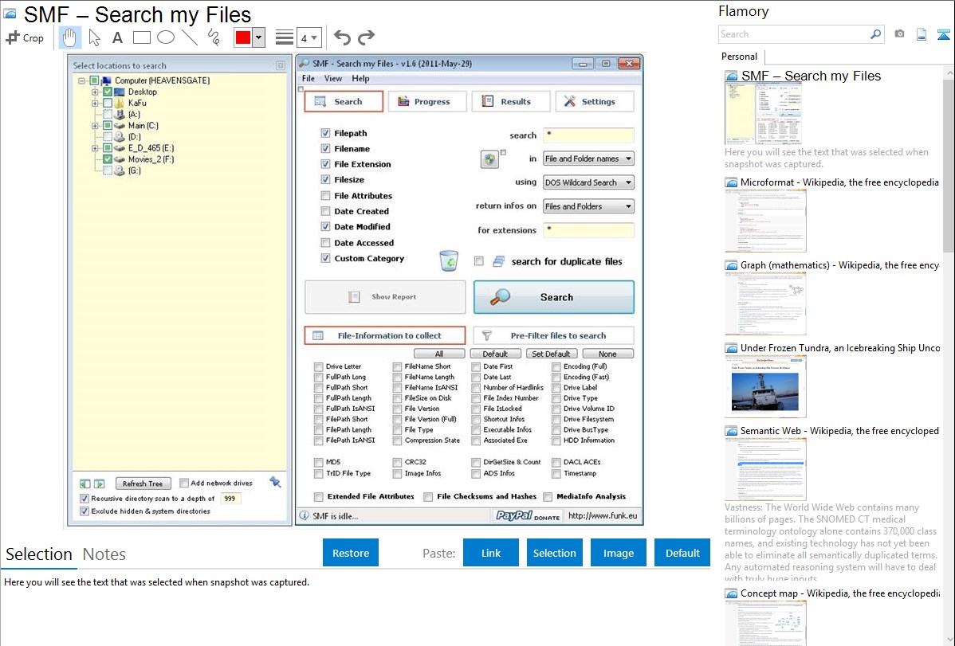Toggle the Filepath checkbox
This screenshot has width=955, height=646.
point(325,133)
